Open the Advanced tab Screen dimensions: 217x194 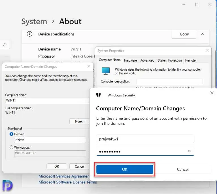[x=147, y=60]
